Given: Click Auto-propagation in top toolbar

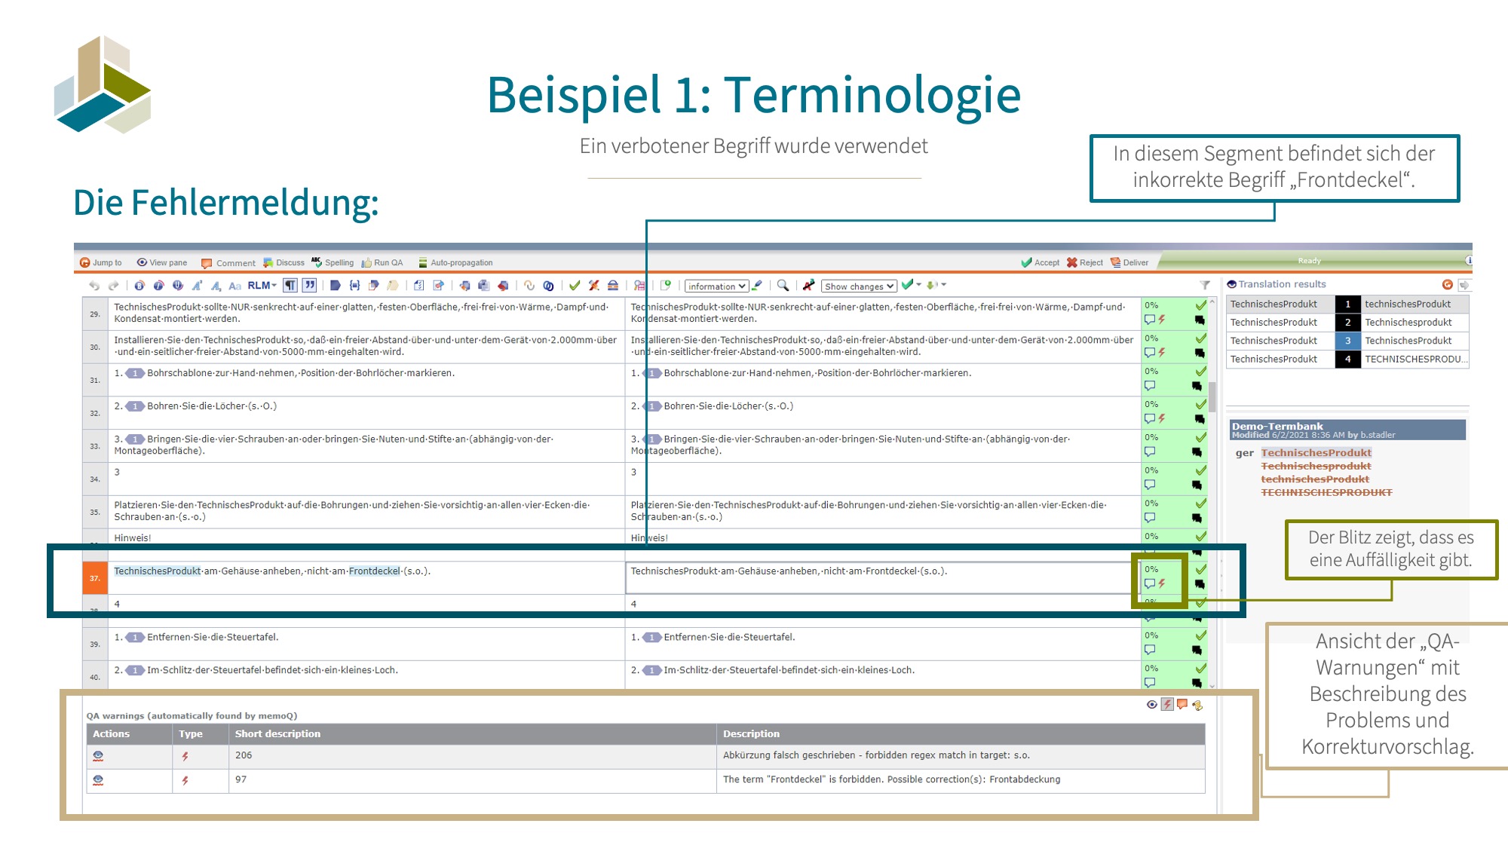Looking at the screenshot, I should click(455, 262).
